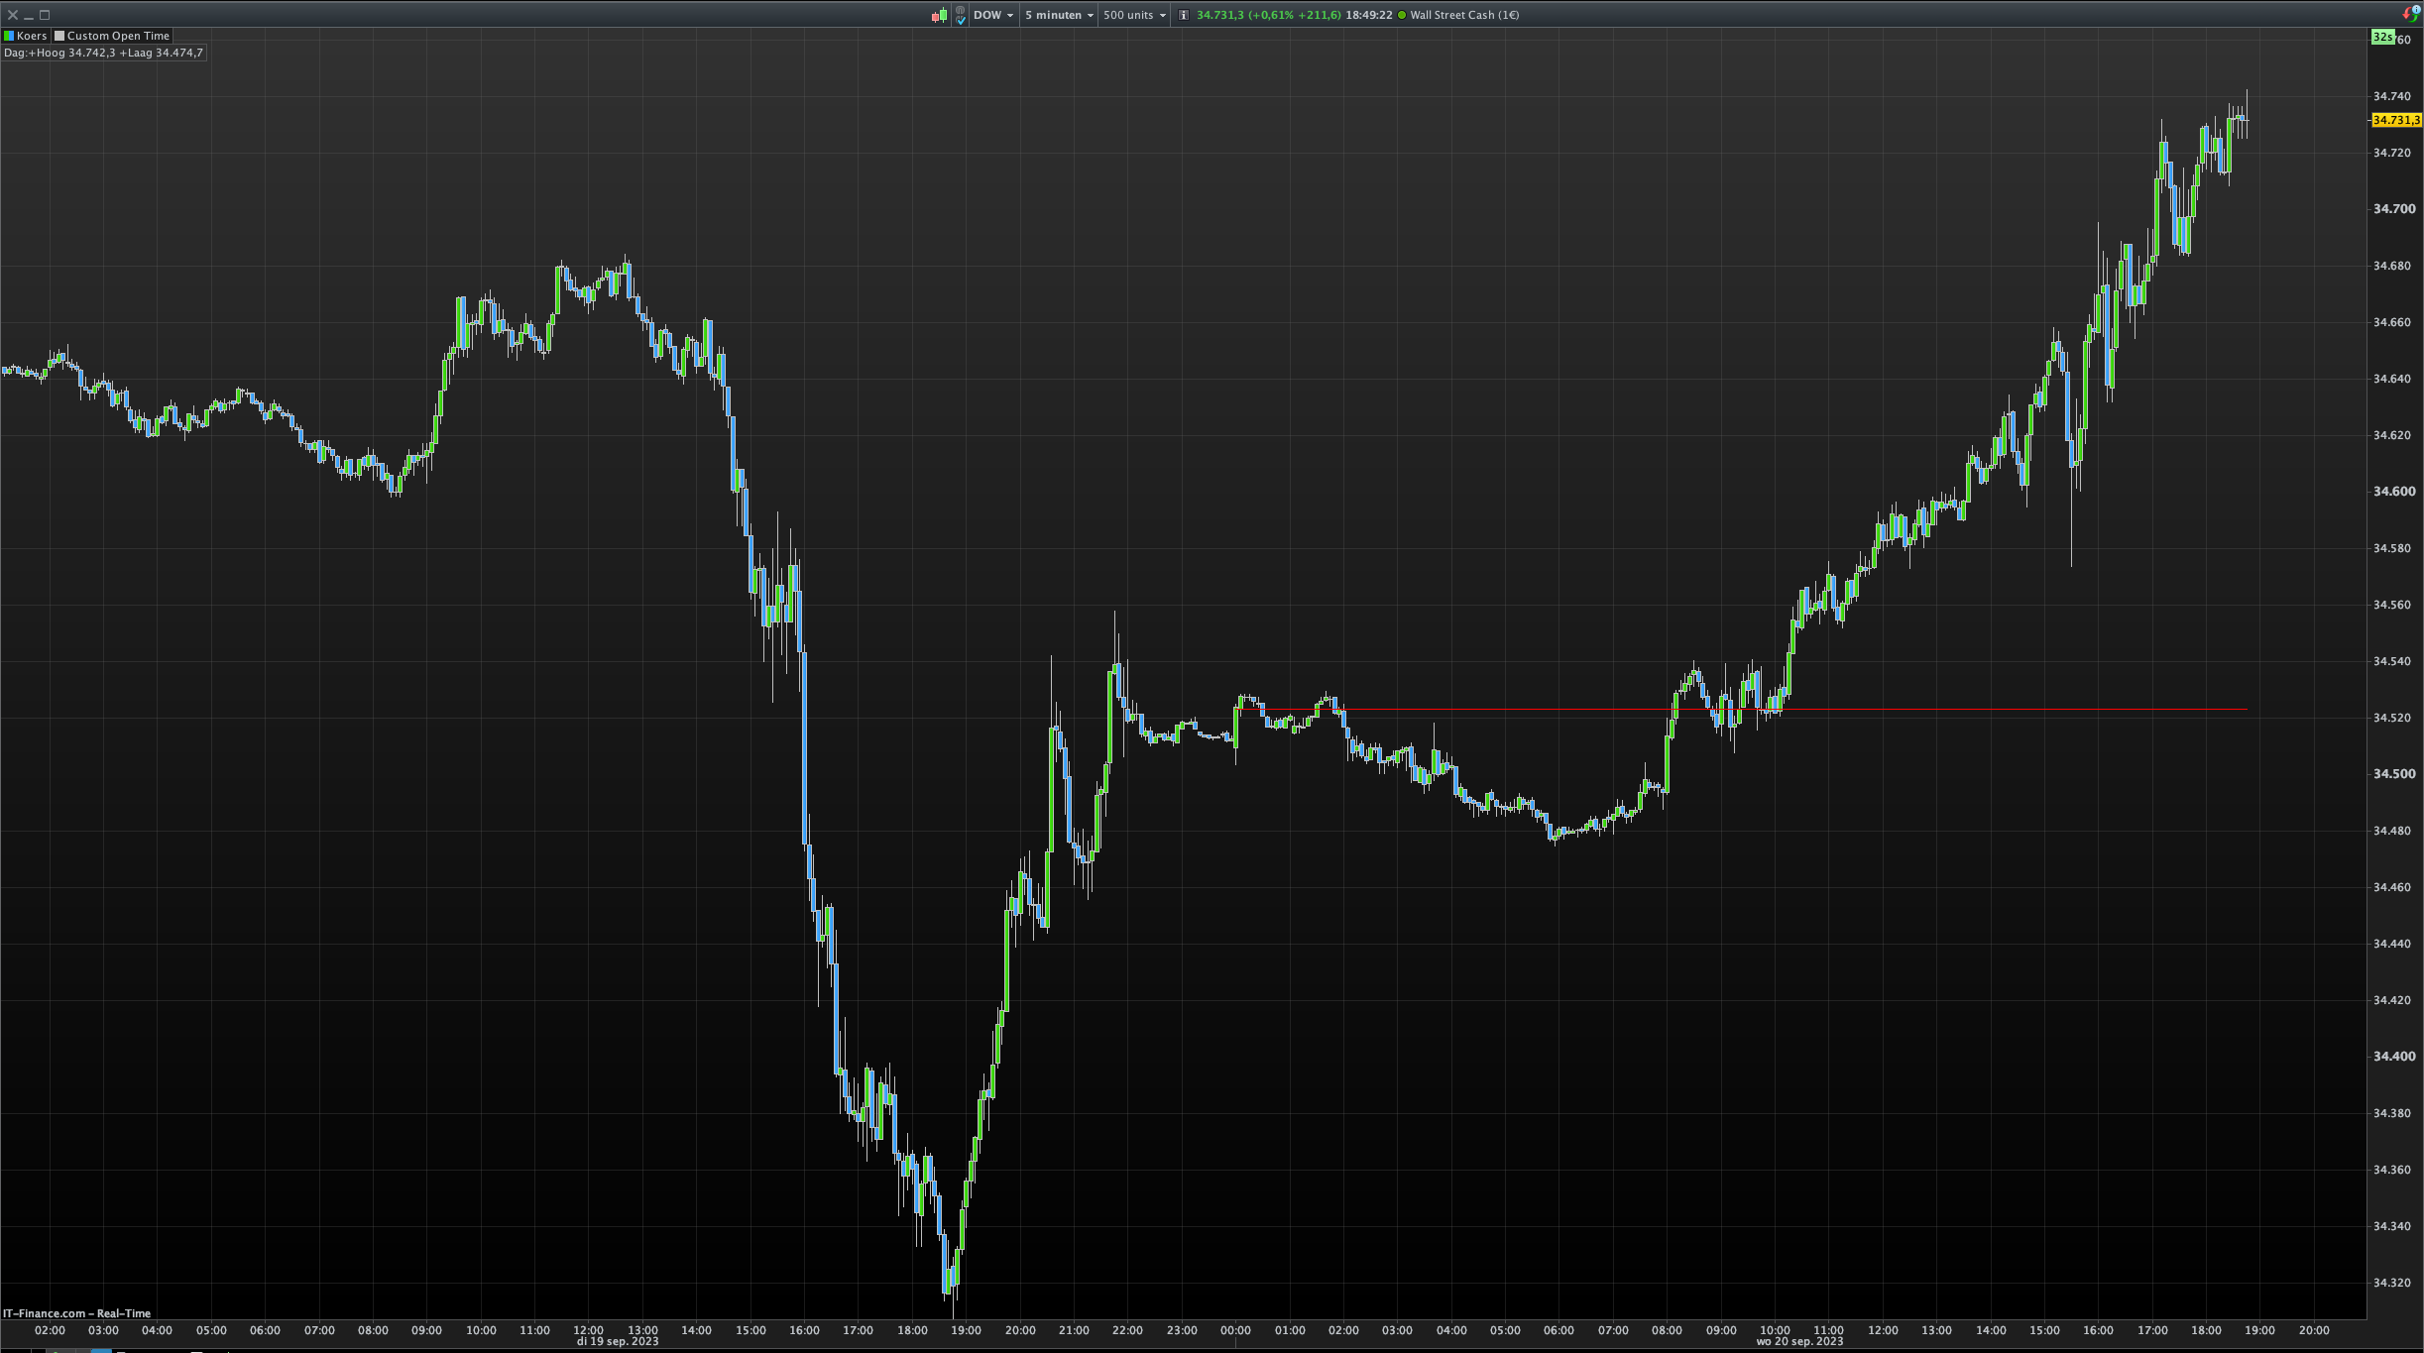This screenshot has height=1353, width=2424.
Task: Maximize the chart window with square icon
Action: (x=45, y=15)
